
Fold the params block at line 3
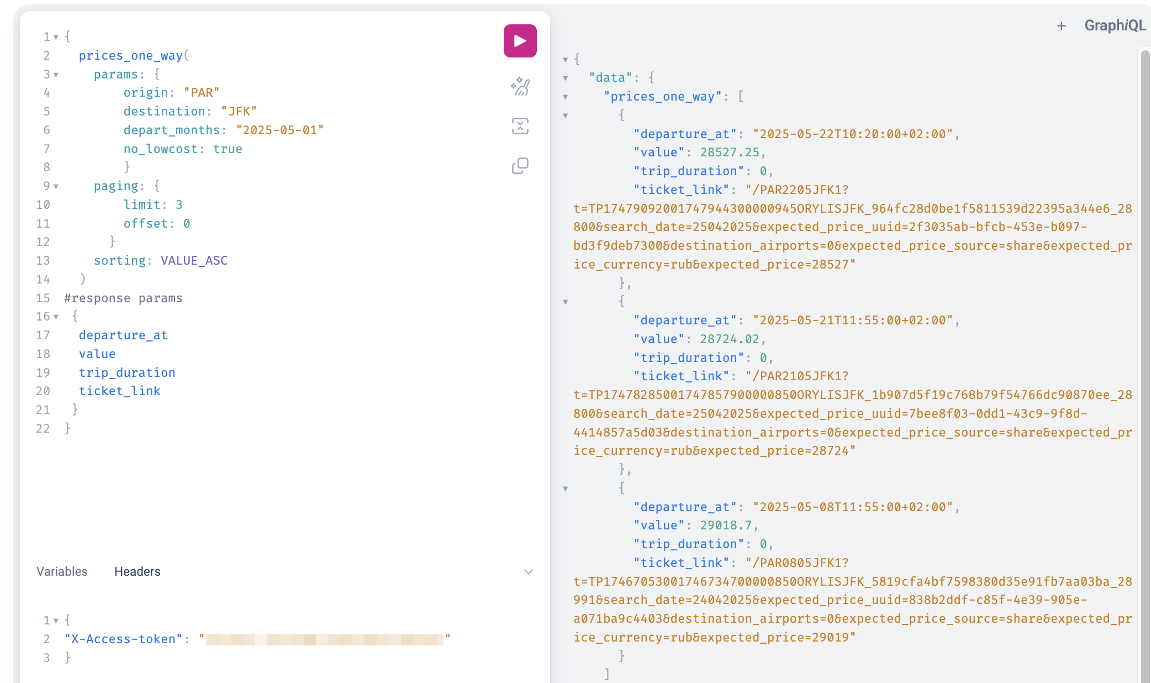coord(56,75)
